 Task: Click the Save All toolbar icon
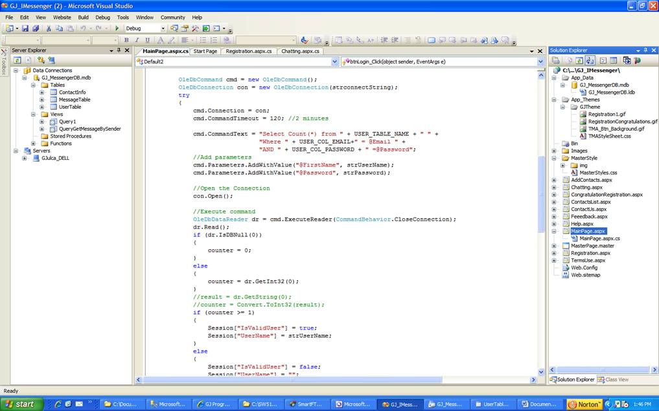[x=36, y=28]
